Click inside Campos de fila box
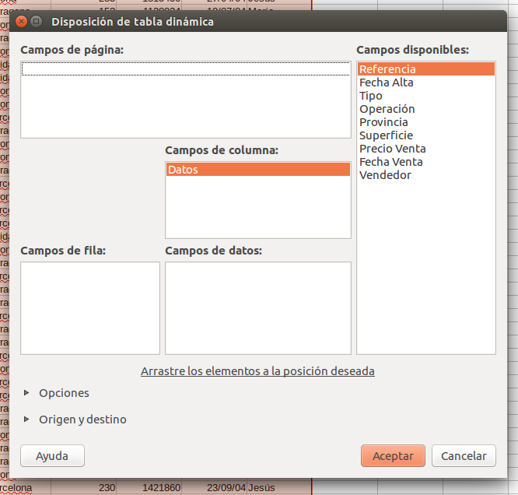This screenshot has width=518, height=495. (x=90, y=308)
